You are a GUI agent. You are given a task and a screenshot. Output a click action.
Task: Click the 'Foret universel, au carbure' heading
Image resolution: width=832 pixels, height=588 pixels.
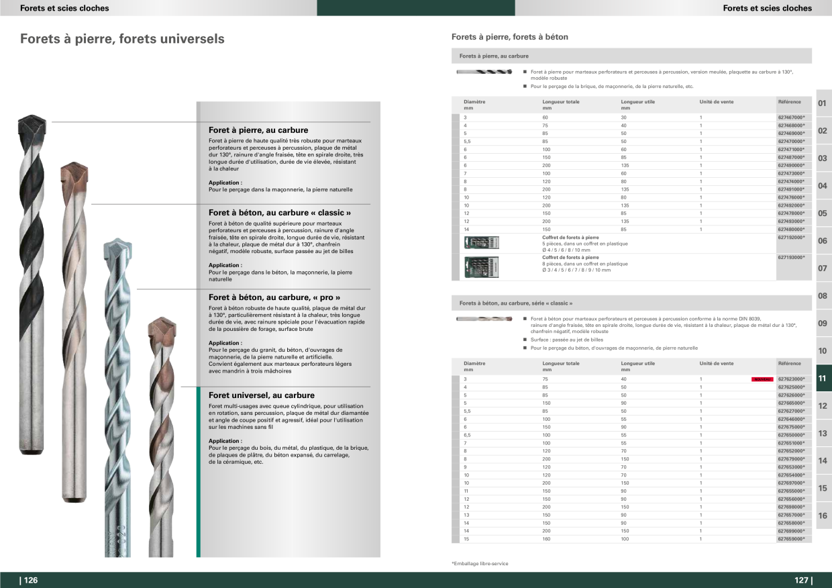(x=262, y=395)
